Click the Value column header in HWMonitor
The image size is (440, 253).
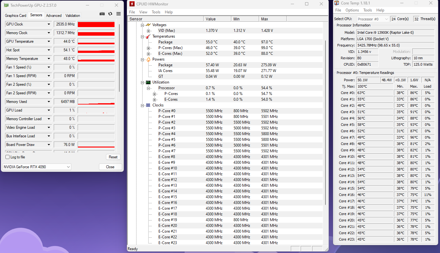(217, 19)
